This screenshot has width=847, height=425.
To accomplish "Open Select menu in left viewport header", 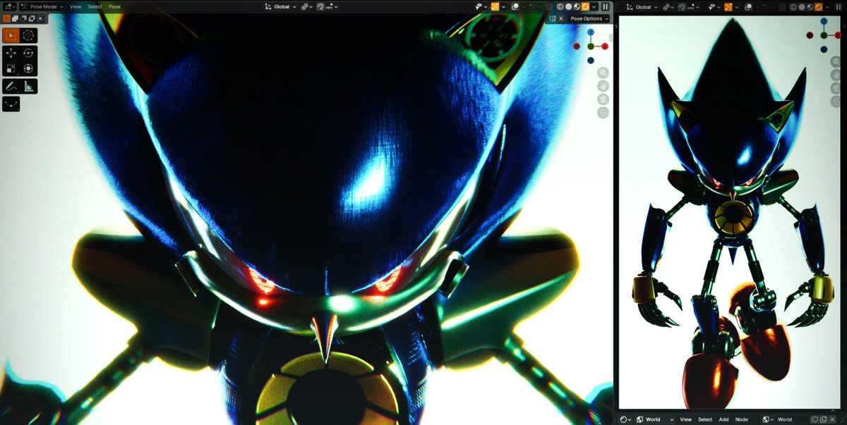I will (95, 6).
